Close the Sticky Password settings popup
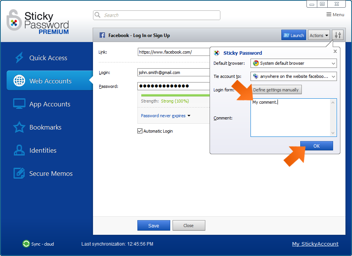 (x=335, y=51)
